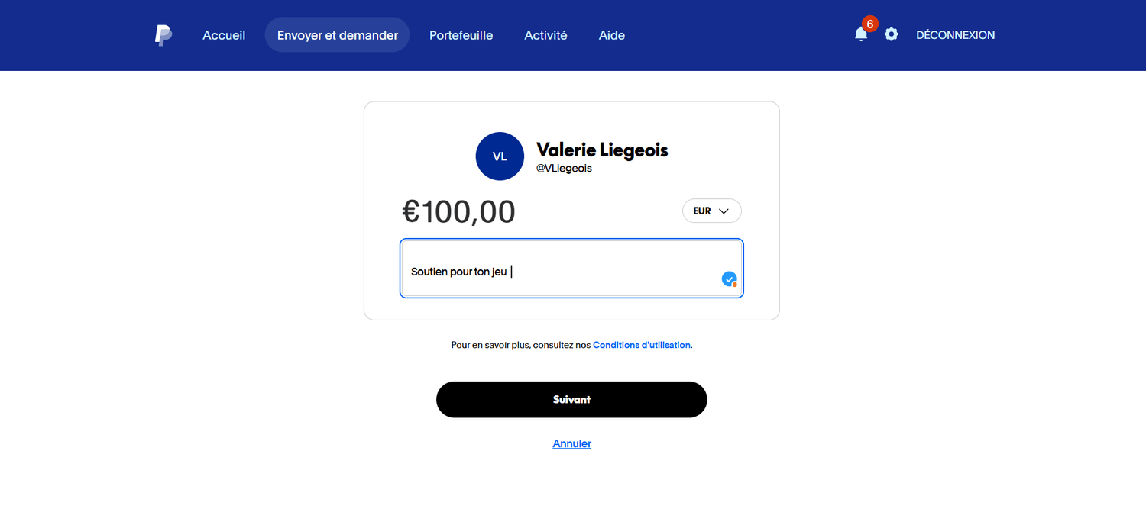Click the @VLiegeois username
This screenshot has width=1146, height=525.
[x=564, y=169]
